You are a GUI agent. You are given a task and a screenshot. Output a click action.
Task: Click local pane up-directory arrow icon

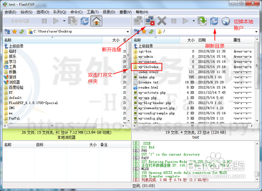tap(21, 31)
